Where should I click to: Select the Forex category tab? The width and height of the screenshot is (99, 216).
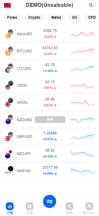tap(12, 17)
